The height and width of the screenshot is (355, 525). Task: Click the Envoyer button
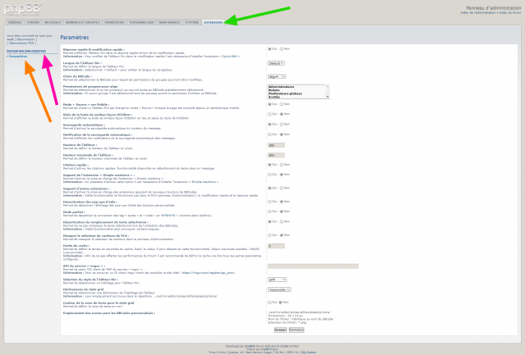pyautogui.click(x=280, y=330)
